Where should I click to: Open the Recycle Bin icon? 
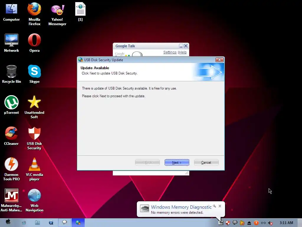pyautogui.click(x=12, y=74)
